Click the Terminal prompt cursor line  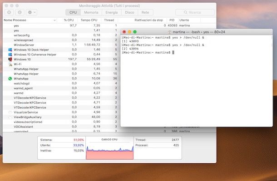pos(148,52)
